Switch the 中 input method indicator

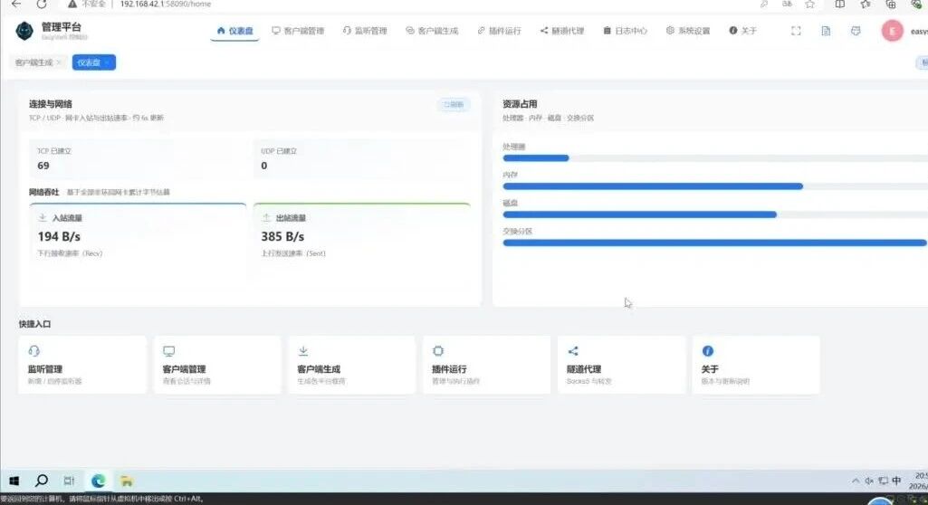(x=896, y=481)
